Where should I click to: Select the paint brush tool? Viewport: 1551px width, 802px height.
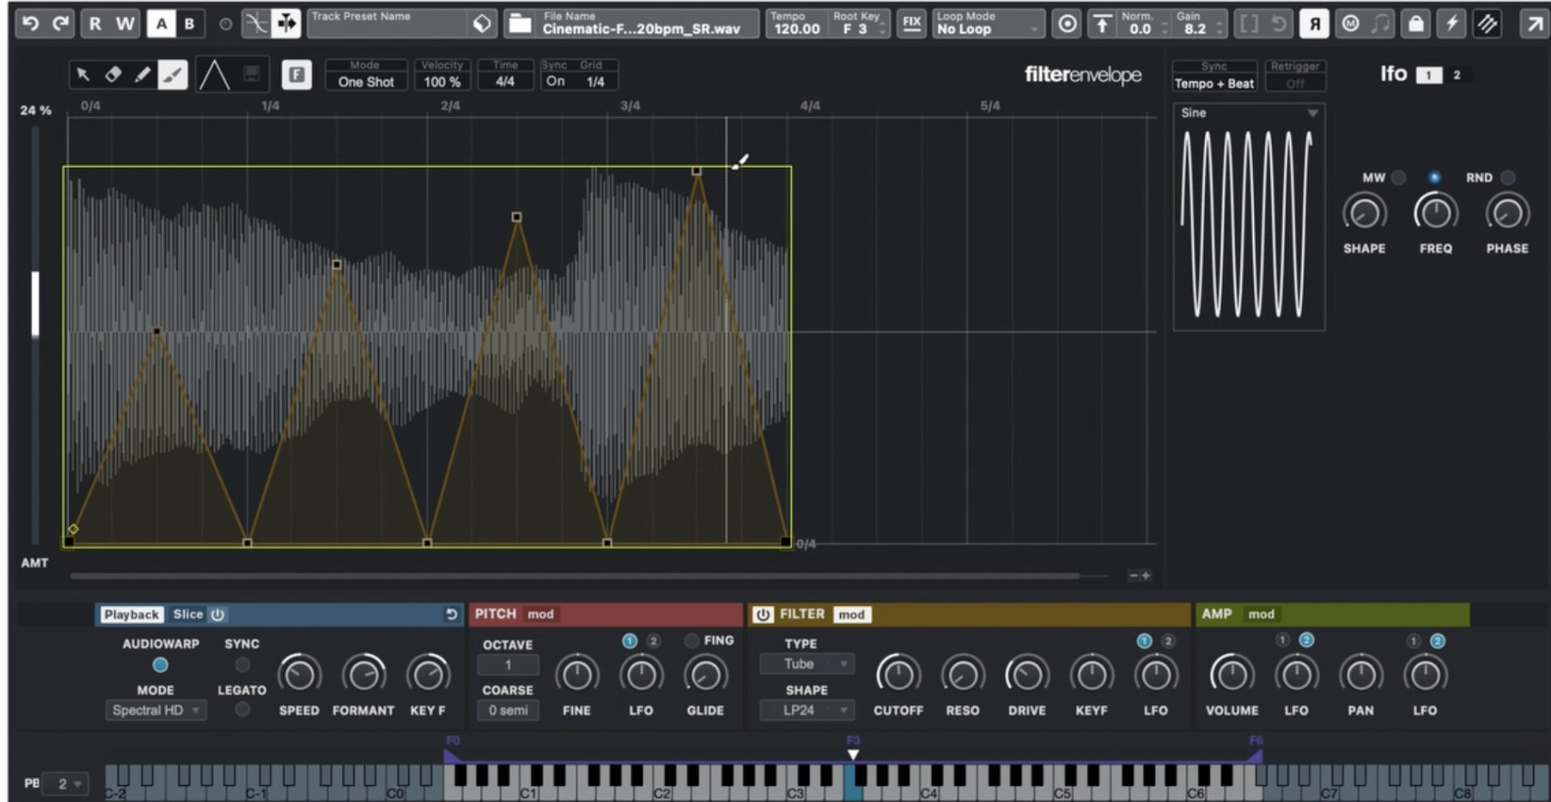[172, 75]
